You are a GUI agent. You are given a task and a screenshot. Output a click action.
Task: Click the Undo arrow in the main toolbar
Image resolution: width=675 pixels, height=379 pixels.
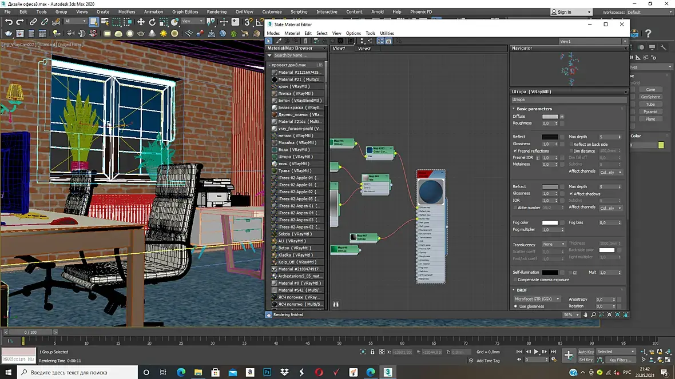(9, 22)
